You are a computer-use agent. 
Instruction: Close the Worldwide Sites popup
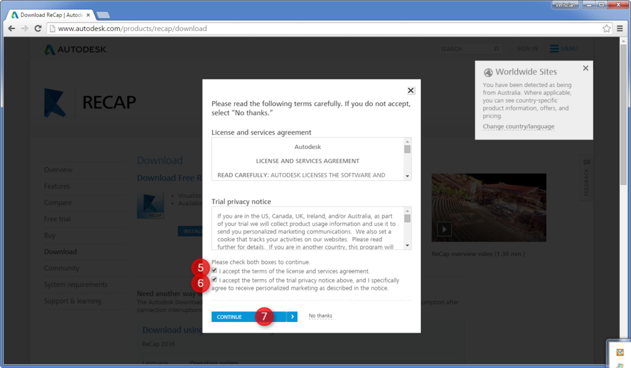point(586,68)
